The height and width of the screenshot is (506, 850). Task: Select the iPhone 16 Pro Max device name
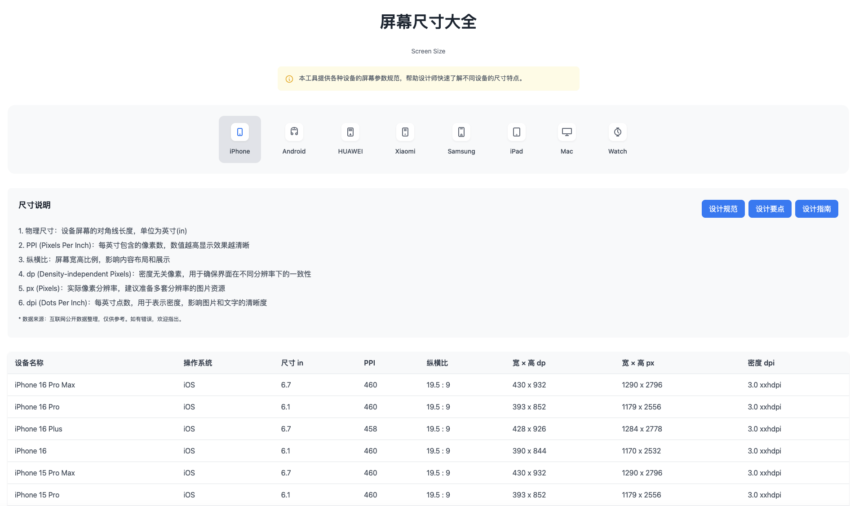click(45, 385)
